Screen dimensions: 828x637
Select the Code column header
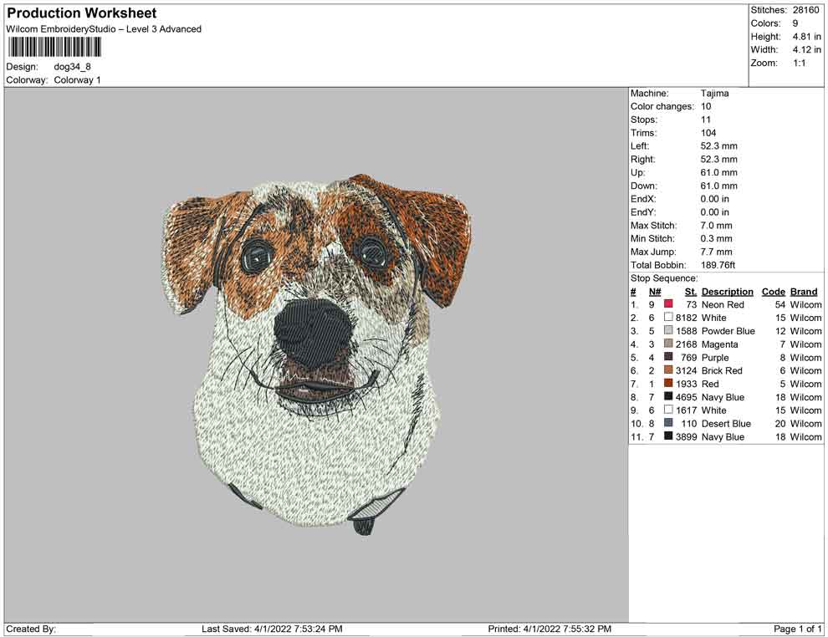tap(773, 292)
